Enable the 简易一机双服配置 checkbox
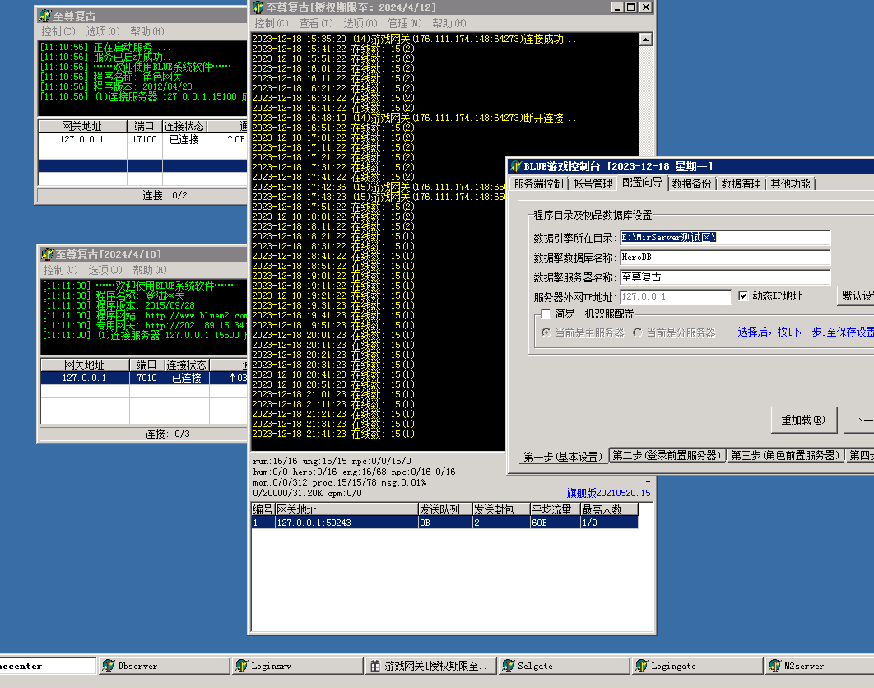874x688 pixels. click(546, 314)
